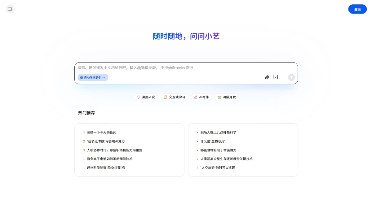Image resolution: width=372 pixels, height=209 pixels.
Task: Click the sidebar collapse icon top left
Action: [10, 9]
